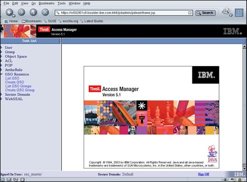Screen dimensions: 247x182
Task: Open the SUSE bookmark
Action: click(50, 21)
